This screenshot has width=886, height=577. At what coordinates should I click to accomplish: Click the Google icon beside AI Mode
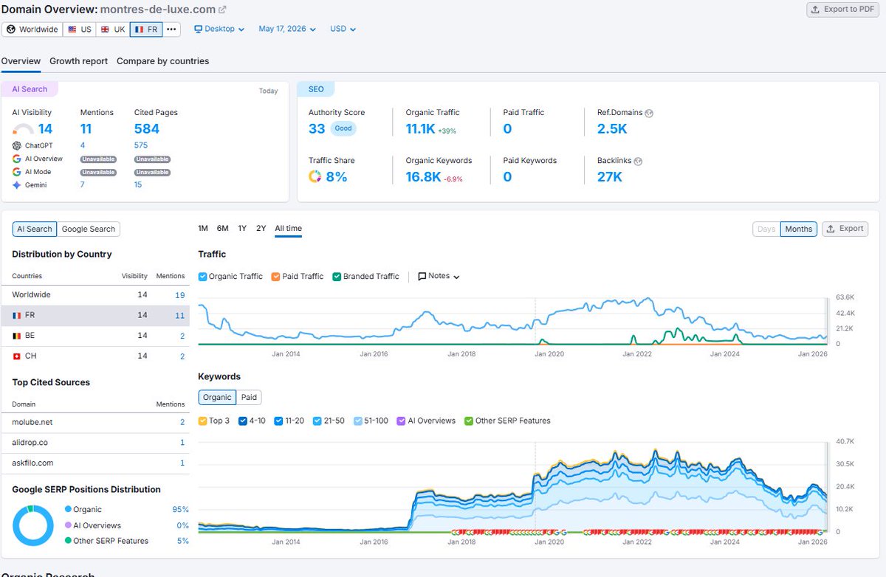coord(16,172)
